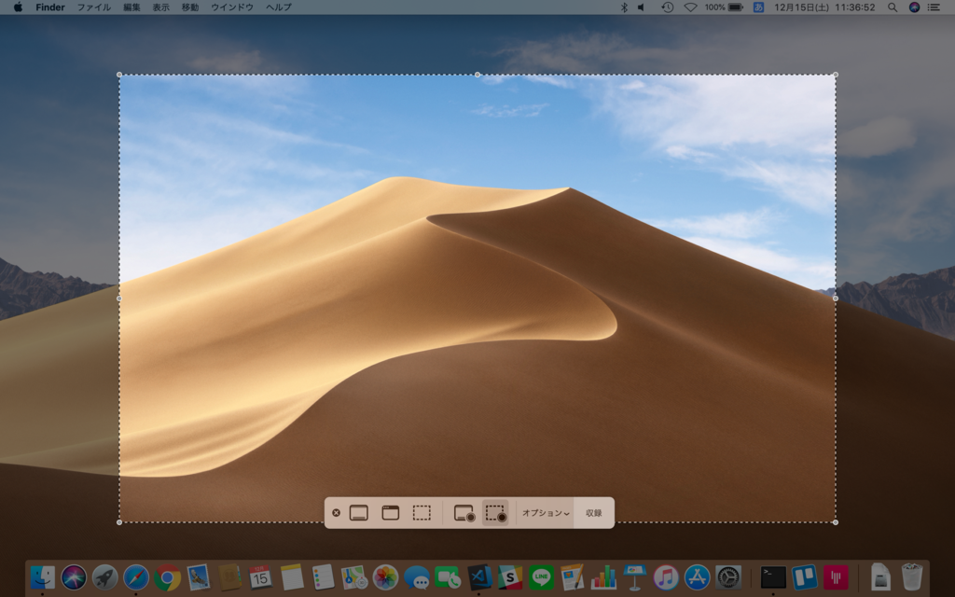Click the 収録 button

pos(594,513)
